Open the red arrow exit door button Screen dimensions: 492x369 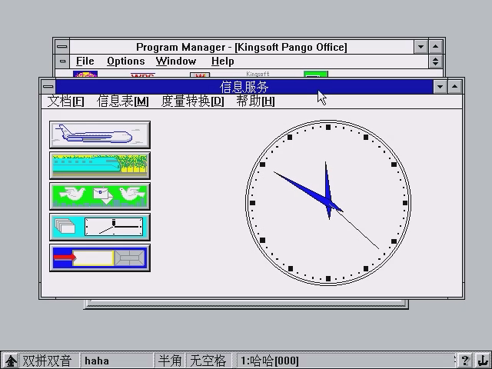tap(100, 258)
